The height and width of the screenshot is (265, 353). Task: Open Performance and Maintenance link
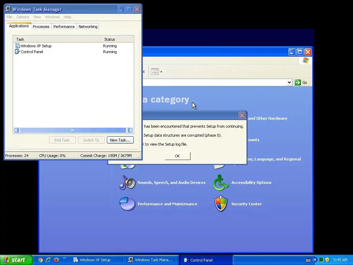tap(167, 204)
